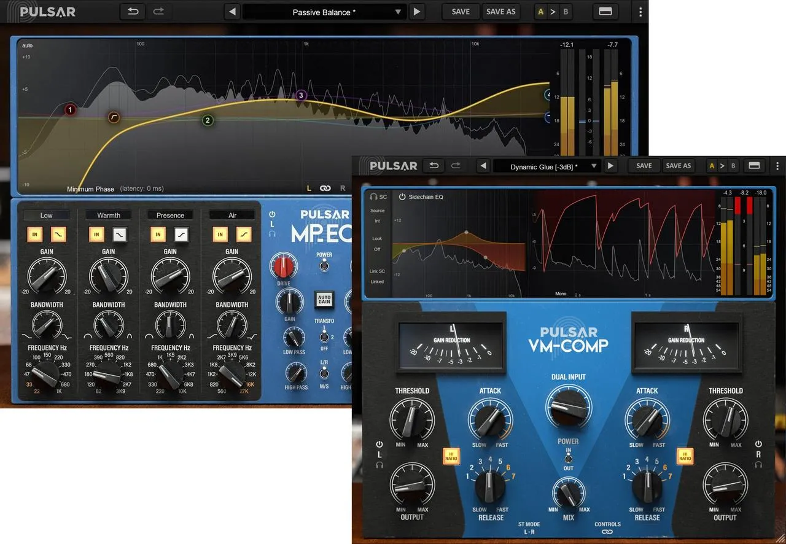786x544 pixels.
Task: Click the SC headphones listen icon
Action: pos(373,196)
